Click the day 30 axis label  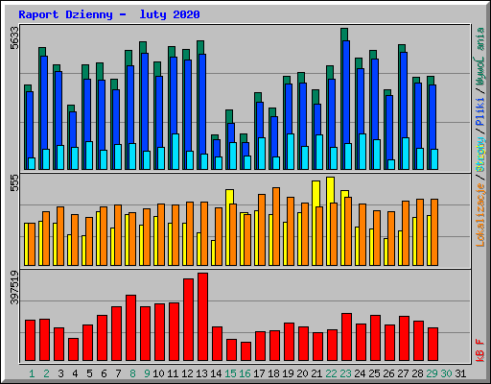446,373
